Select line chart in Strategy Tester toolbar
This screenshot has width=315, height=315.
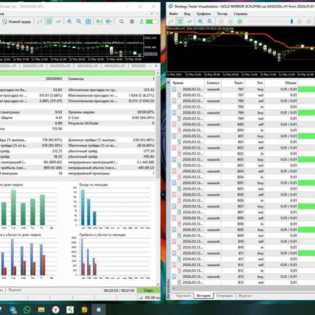(x=190, y=22)
